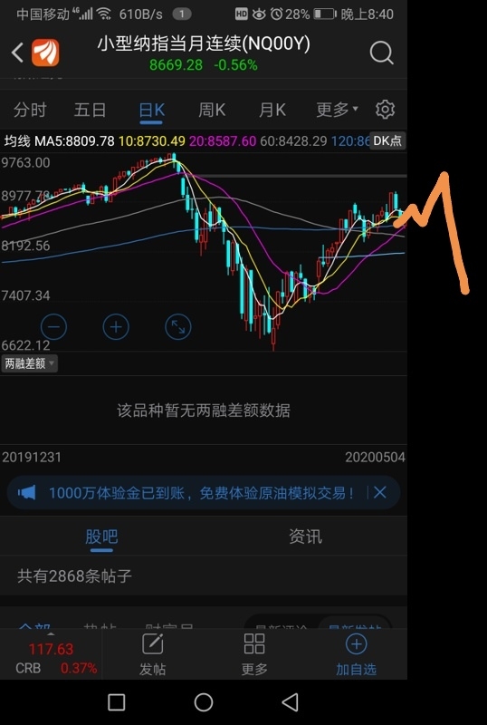
Task: Expand the CRB index ticker
Action: 51,656
